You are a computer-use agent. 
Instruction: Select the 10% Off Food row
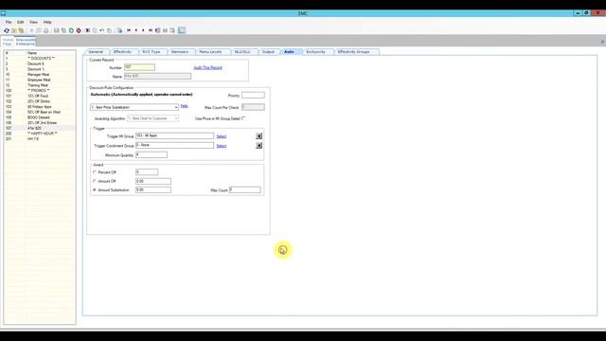(x=40, y=96)
